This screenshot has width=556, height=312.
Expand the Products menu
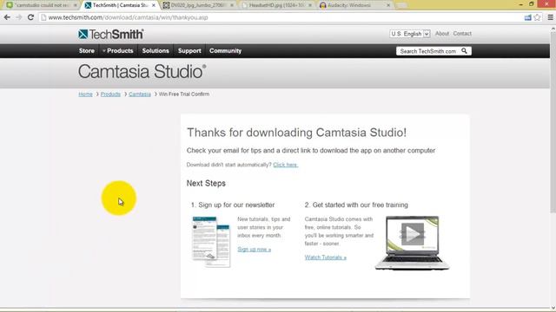(118, 51)
